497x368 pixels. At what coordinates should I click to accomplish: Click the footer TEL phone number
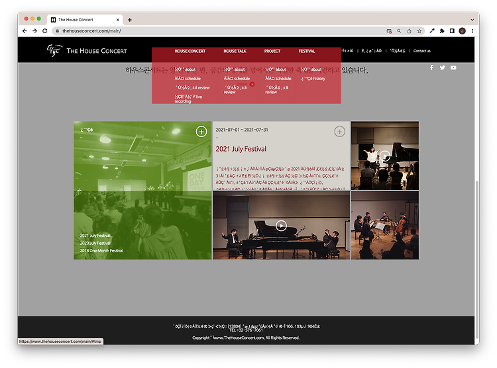(246, 330)
